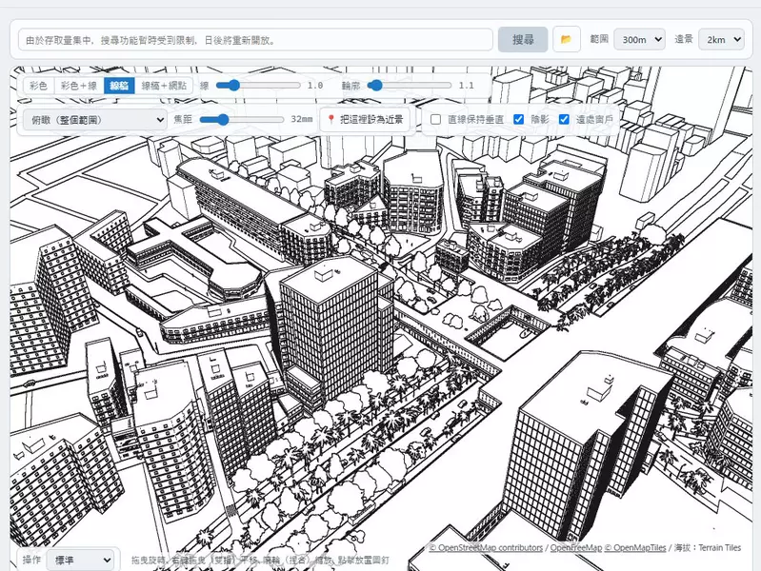This screenshot has height=571, width=761.
Task: Click the 海拔：Terrain Tiles text
Action: pos(708,548)
